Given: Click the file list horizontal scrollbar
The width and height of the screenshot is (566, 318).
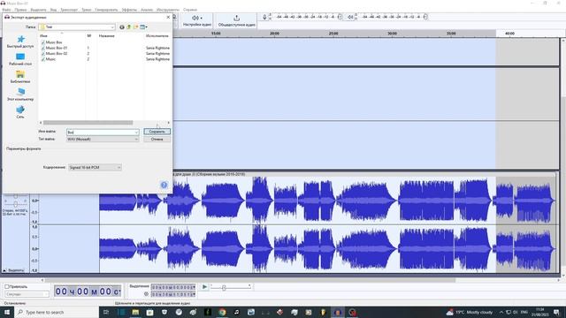Looking at the screenshot, I should (x=88, y=123).
